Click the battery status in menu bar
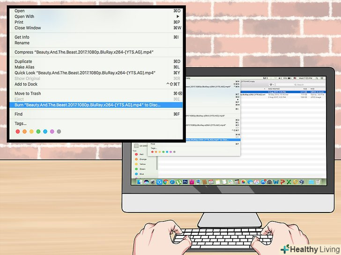The height and width of the screenshot is (255, 341). [x=287, y=78]
